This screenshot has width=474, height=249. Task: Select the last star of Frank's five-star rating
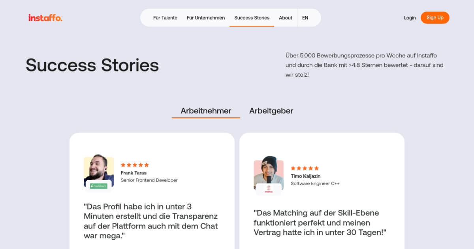pos(146,165)
